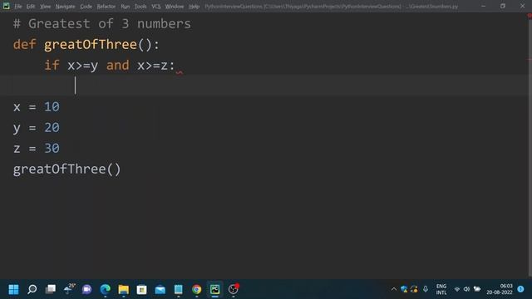Image resolution: width=532 pixels, height=299 pixels.
Task: Place the cursor on the number 20
Action: pyautogui.click(x=52, y=127)
